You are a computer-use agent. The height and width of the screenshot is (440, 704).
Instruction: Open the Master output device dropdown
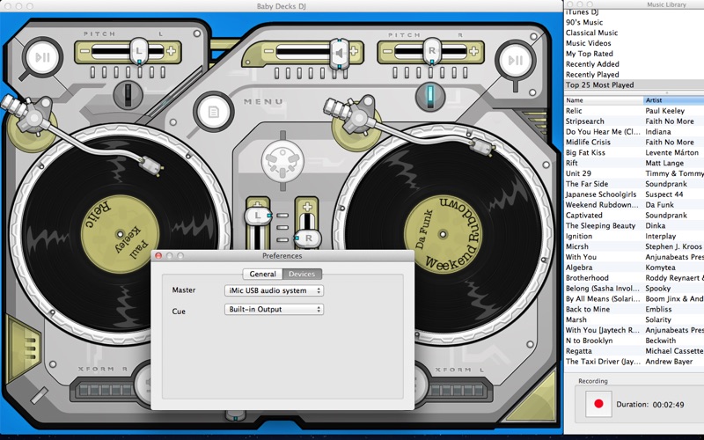(x=274, y=290)
